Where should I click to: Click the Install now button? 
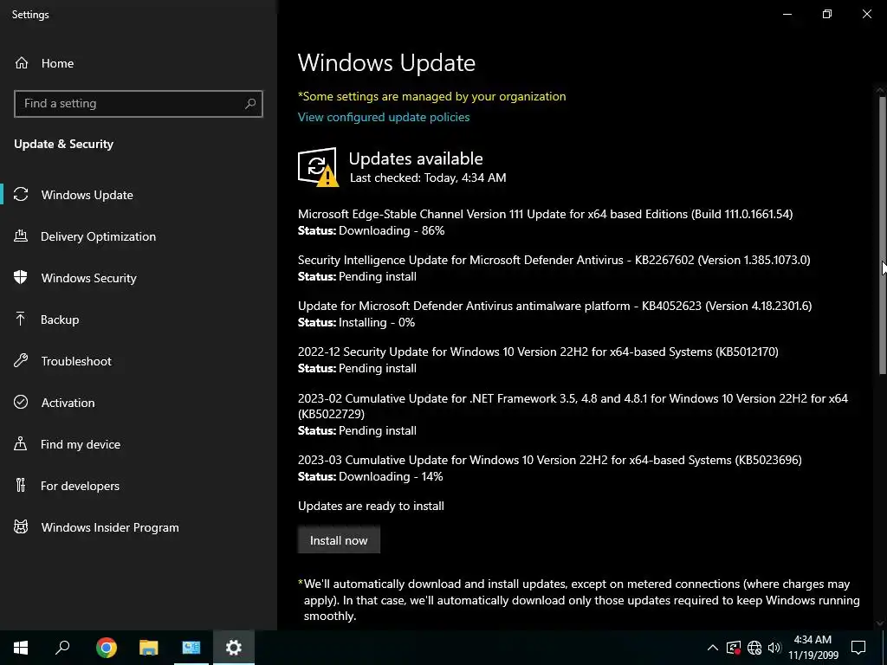click(339, 540)
